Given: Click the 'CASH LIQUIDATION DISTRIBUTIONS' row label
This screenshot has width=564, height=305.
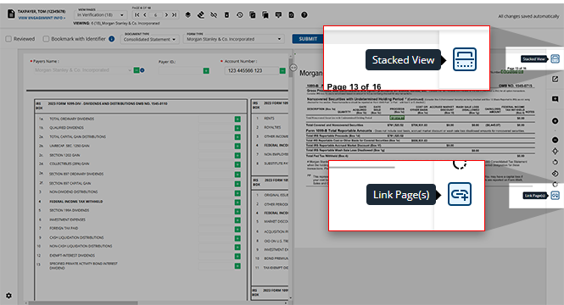Looking at the screenshot, I should (x=76, y=237).
